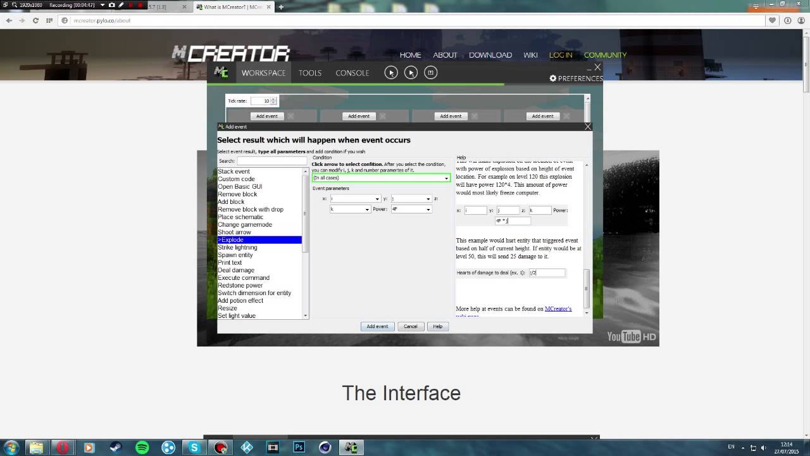Click the LOG IN link

561,55
